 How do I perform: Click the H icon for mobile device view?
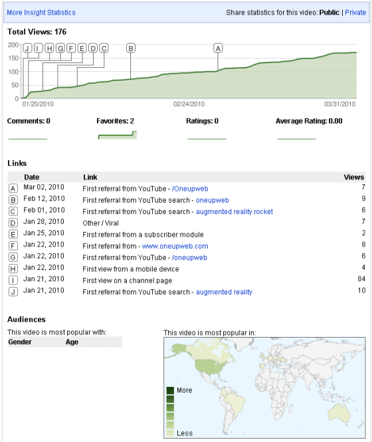click(13, 269)
